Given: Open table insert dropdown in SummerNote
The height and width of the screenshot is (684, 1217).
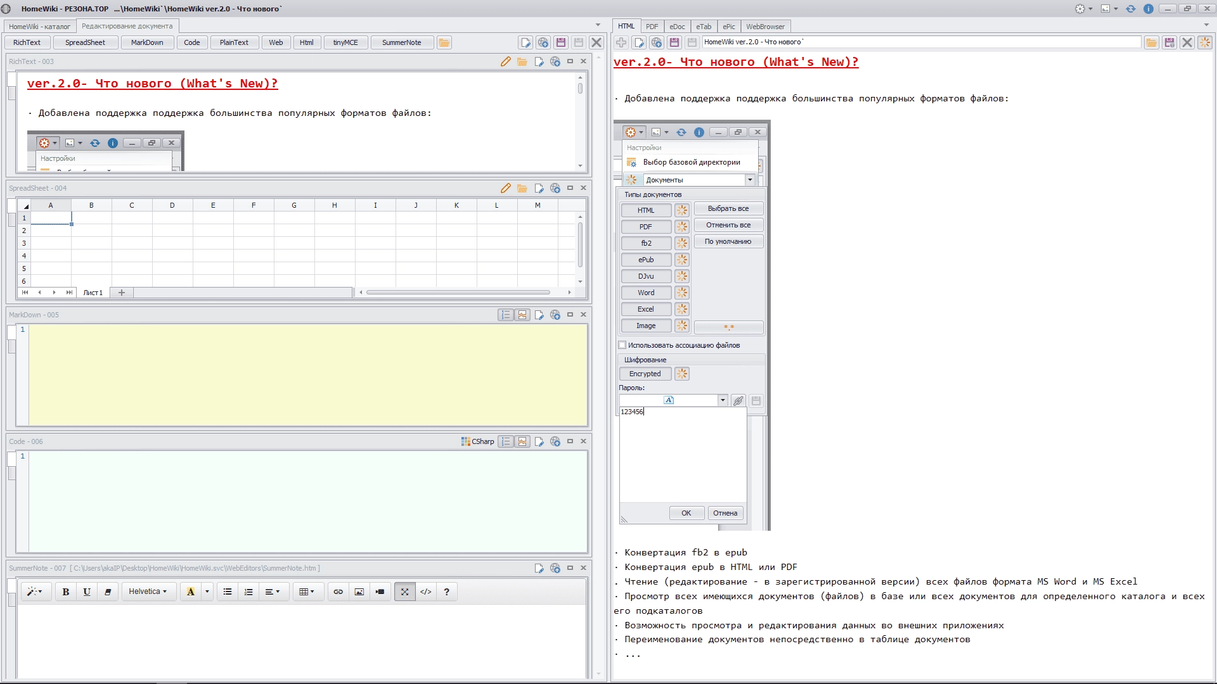Looking at the screenshot, I should (307, 592).
